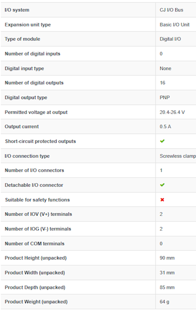Click the 64 g product weight value
Image resolution: width=196 pixels, height=311 pixels.
point(164,302)
